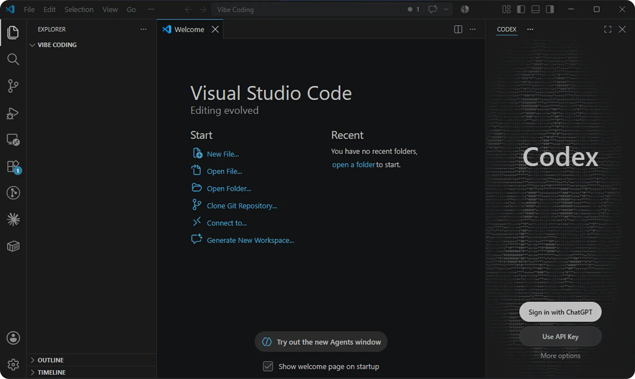Click the New File... link
635x379 pixels.
pyautogui.click(x=223, y=154)
